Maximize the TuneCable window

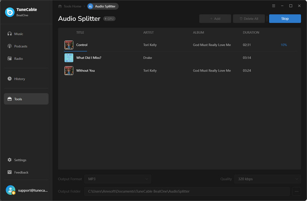[x=291, y=6]
